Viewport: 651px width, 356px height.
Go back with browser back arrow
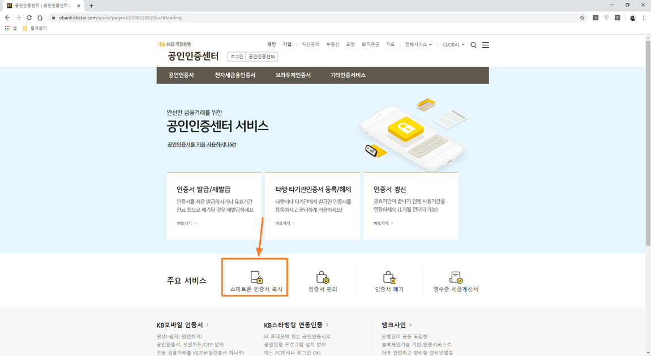tap(7, 18)
